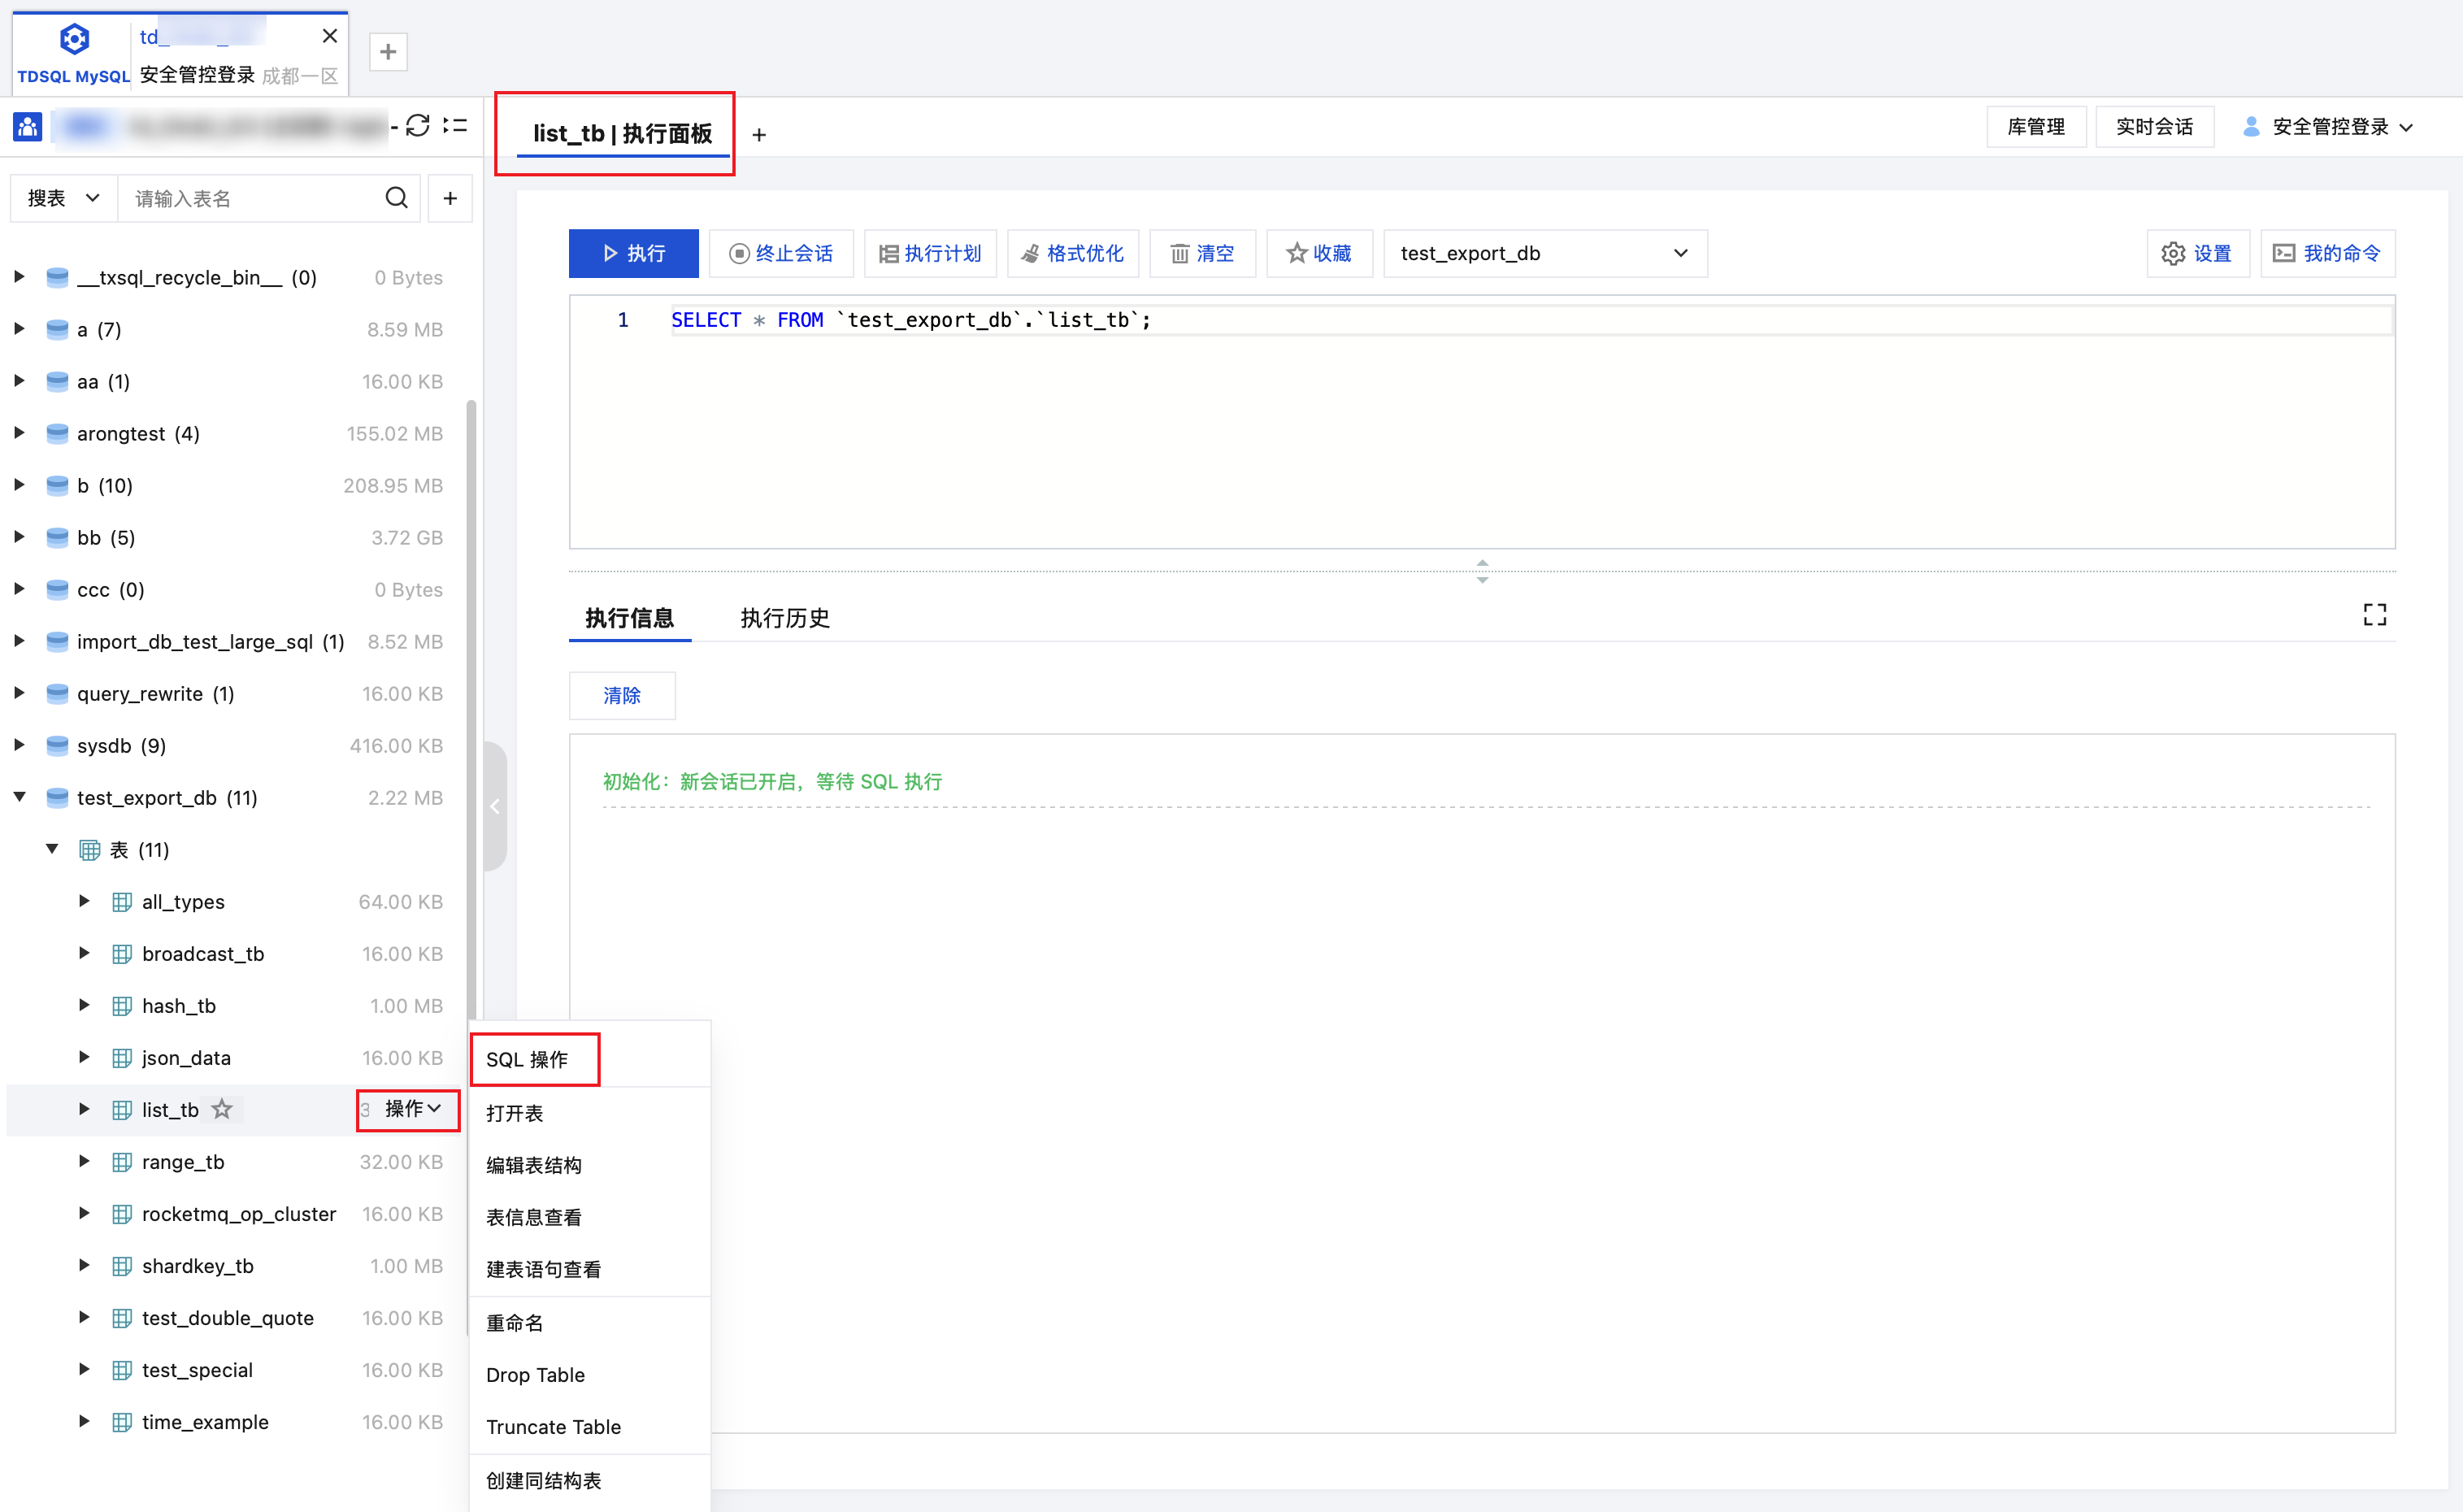2463x1512 pixels.
Task: Collapse the sidebar with left arrow handle
Action: coord(494,806)
